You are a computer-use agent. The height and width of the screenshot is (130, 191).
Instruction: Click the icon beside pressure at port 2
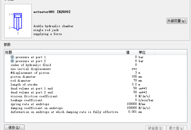pos(12,61)
